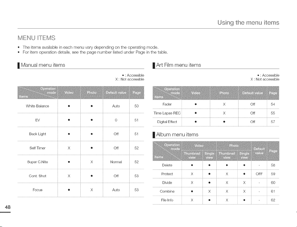Click the Super C.Nite item name
The image size is (297, 227).
[38, 162]
